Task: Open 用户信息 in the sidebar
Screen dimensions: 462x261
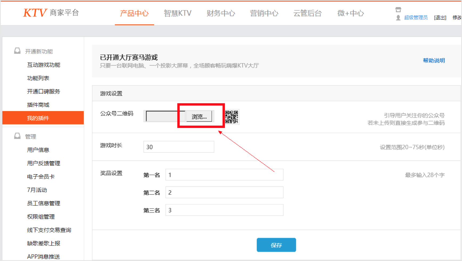Action: point(38,150)
